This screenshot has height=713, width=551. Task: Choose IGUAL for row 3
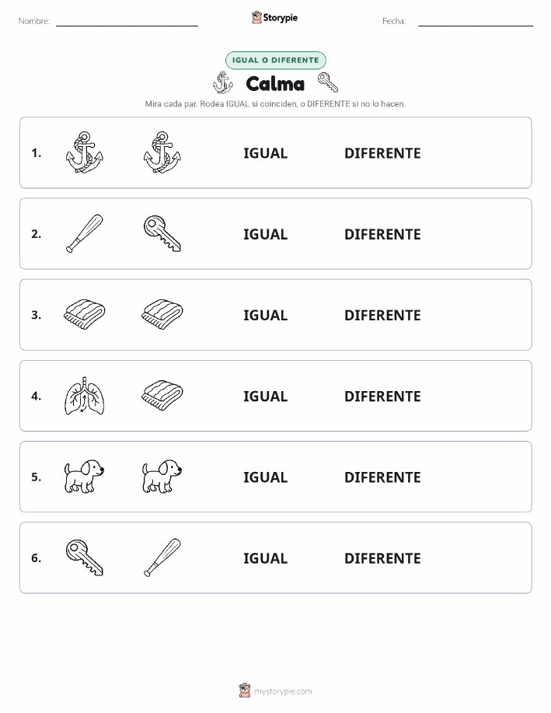(x=266, y=315)
